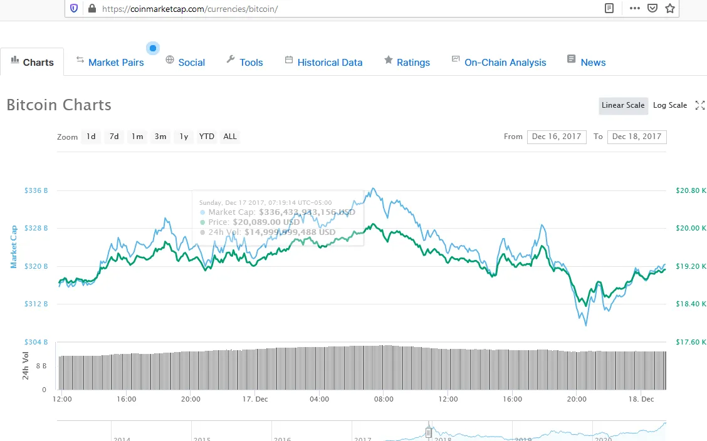Go to the News tab
Viewport: 707px width, 441px height.
tap(593, 62)
